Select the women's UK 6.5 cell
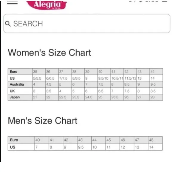This screenshot has height=173, width=173. point(104,91)
